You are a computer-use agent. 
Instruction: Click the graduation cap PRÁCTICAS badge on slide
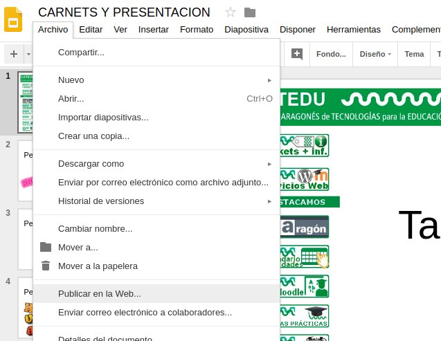(x=305, y=316)
